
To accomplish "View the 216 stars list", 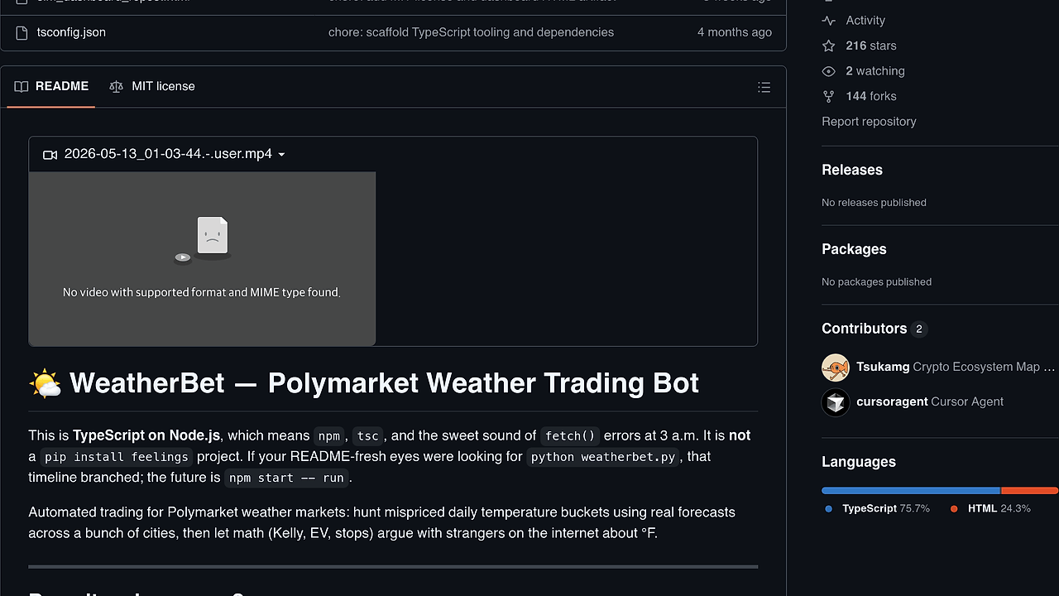I will pos(871,46).
